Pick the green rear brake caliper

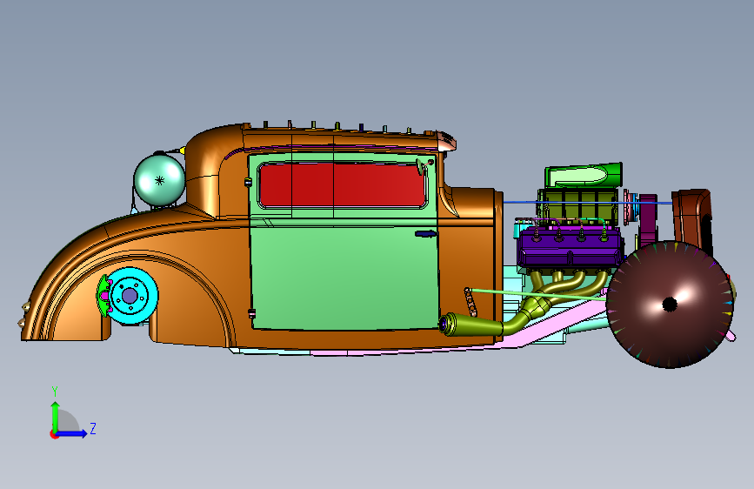click(103, 296)
